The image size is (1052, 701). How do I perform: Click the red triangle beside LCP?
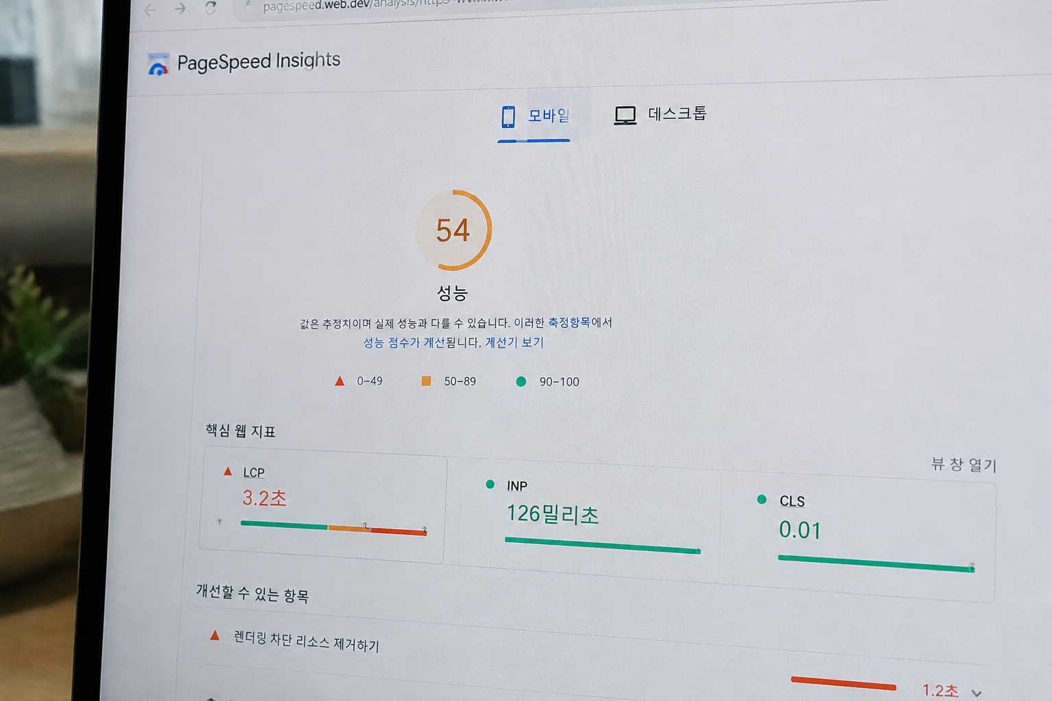228,471
